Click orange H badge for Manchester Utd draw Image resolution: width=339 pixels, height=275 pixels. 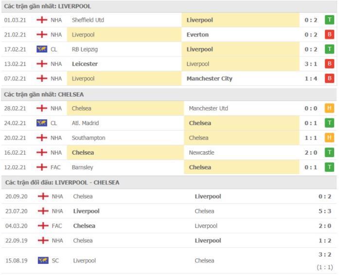pos(329,108)
